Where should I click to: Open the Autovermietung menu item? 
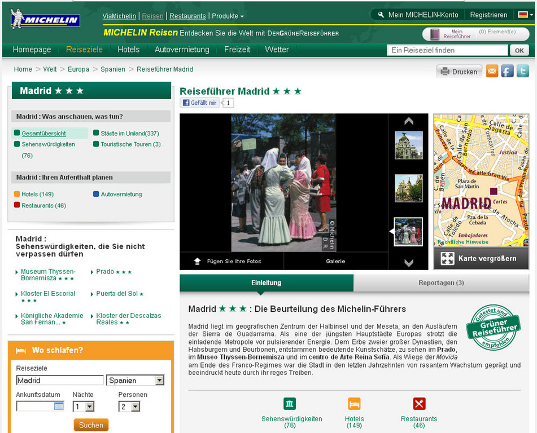pos(182,50)
